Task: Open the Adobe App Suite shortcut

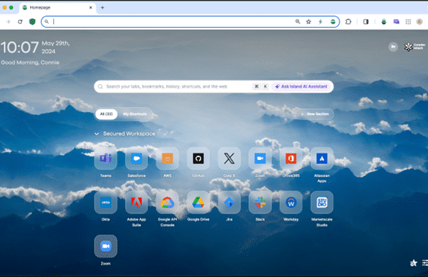Action: point(137,202)
